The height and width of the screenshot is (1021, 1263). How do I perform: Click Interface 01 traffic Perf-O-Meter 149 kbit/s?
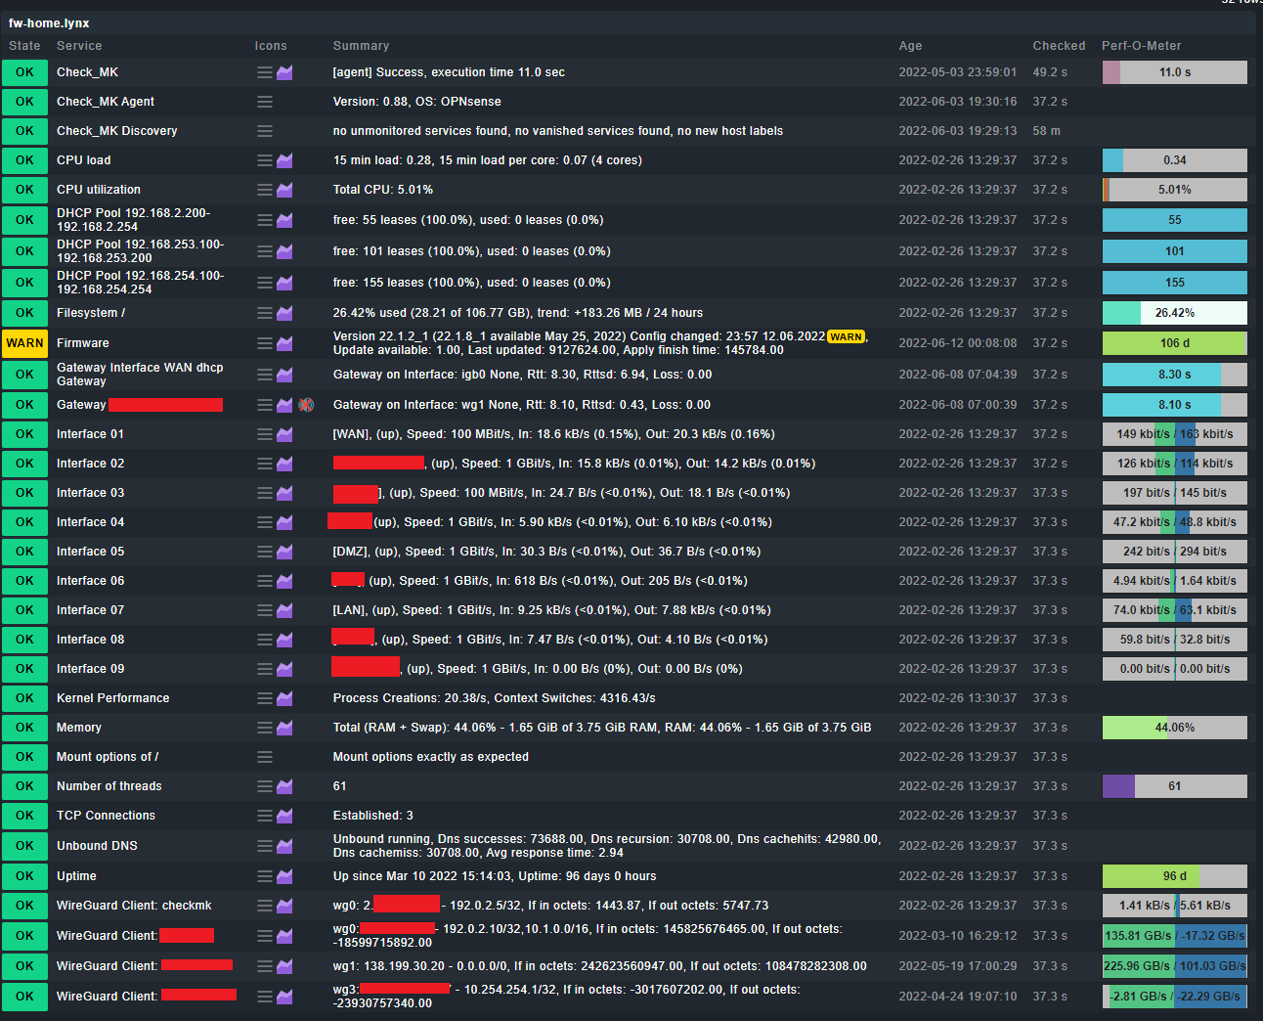click(1175, 434)
